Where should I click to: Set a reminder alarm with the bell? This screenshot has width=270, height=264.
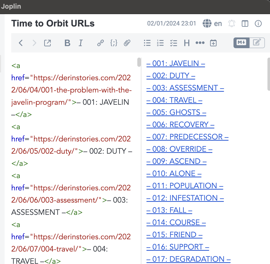232,23
